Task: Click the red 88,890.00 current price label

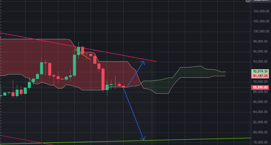Action: [260, 87]
